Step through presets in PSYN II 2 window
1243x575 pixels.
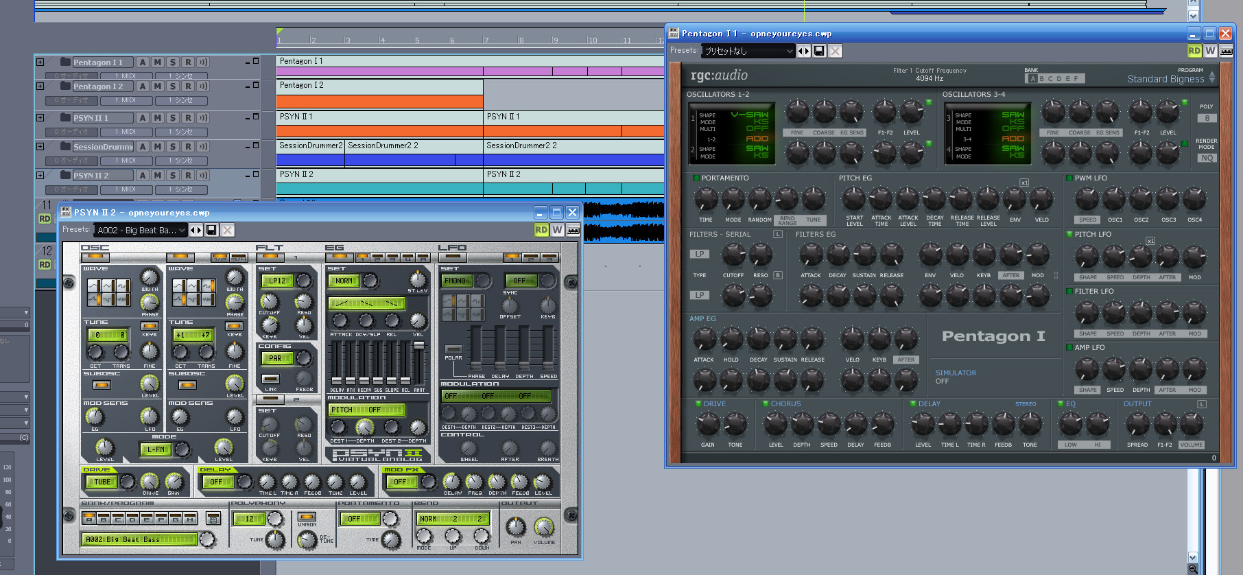tap(196, 230)
